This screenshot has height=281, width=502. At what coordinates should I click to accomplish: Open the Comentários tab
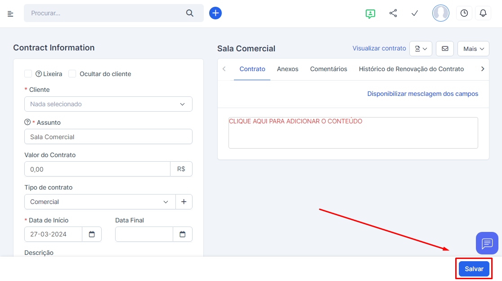pyautogui.click(x=328, y=69)
